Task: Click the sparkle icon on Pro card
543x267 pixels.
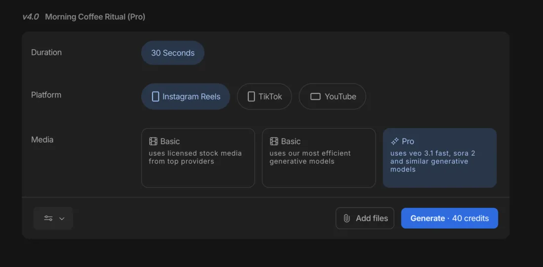Action: point(395,141)
